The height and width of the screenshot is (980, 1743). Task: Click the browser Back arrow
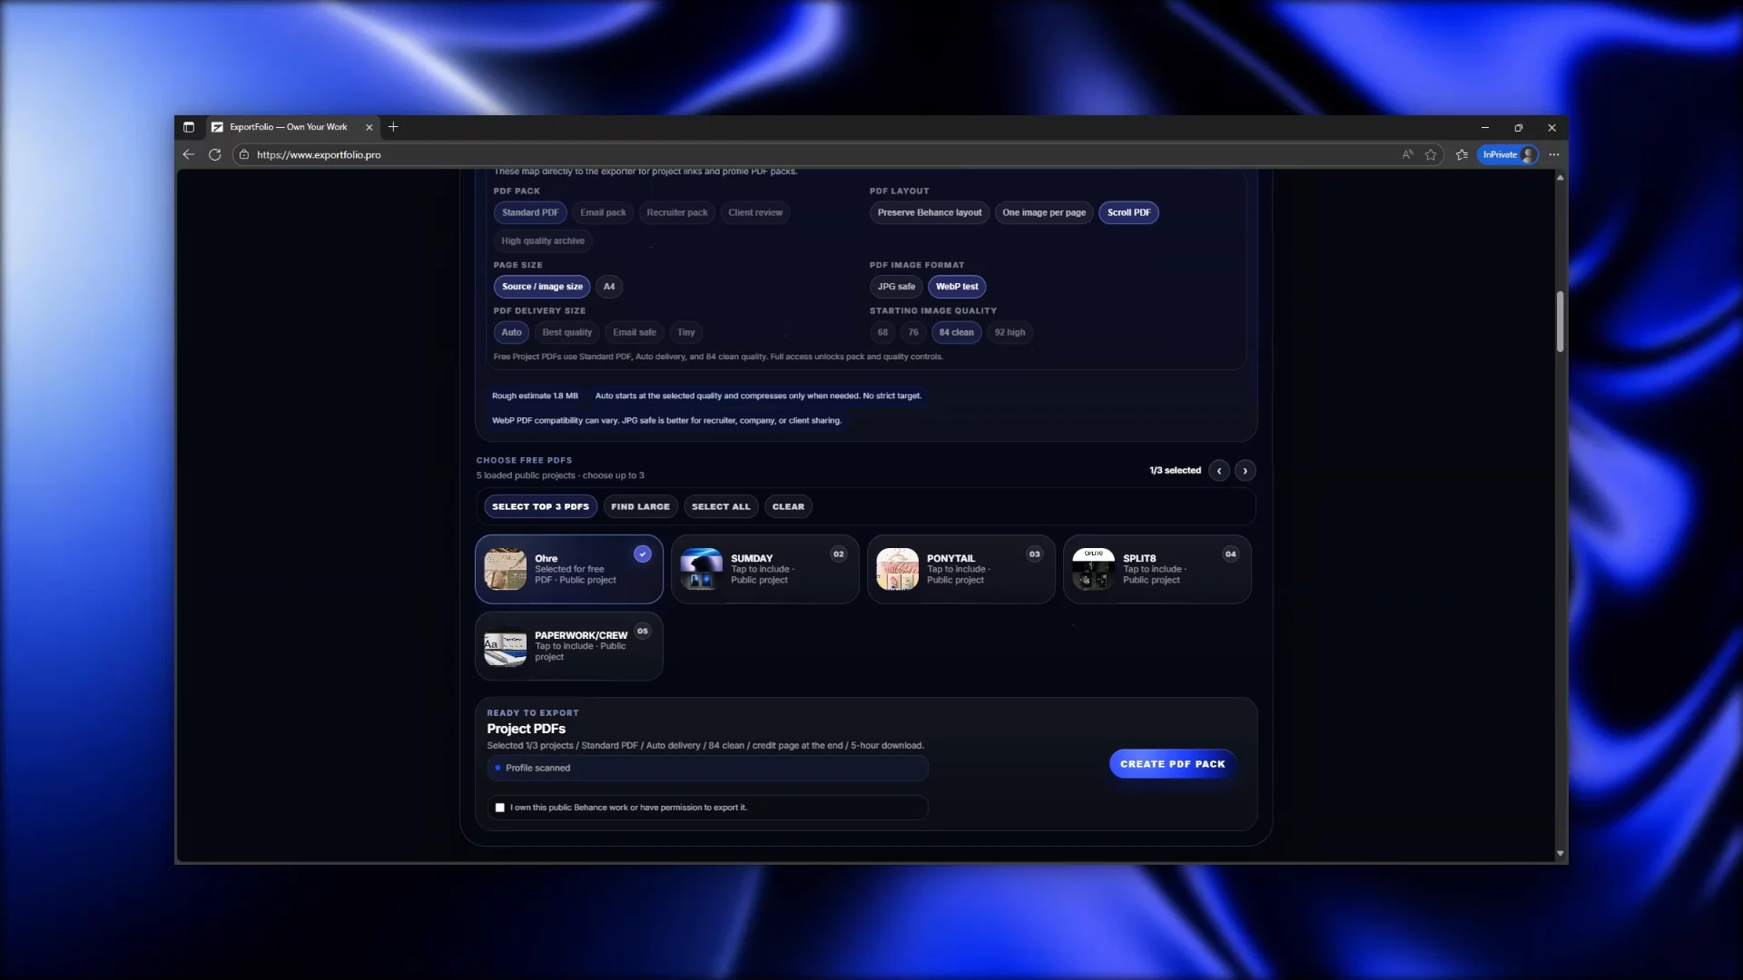click(189, 155)
